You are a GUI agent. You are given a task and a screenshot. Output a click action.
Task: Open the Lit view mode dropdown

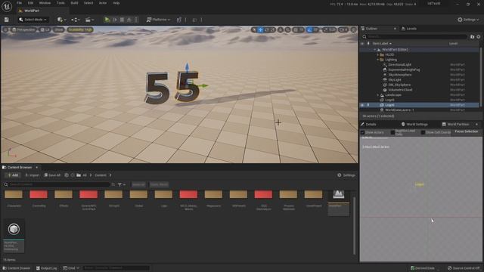click(x=45, y=29)
